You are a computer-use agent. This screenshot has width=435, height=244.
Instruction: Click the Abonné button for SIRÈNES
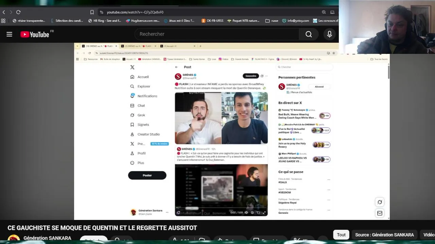(x=319, y=87)
